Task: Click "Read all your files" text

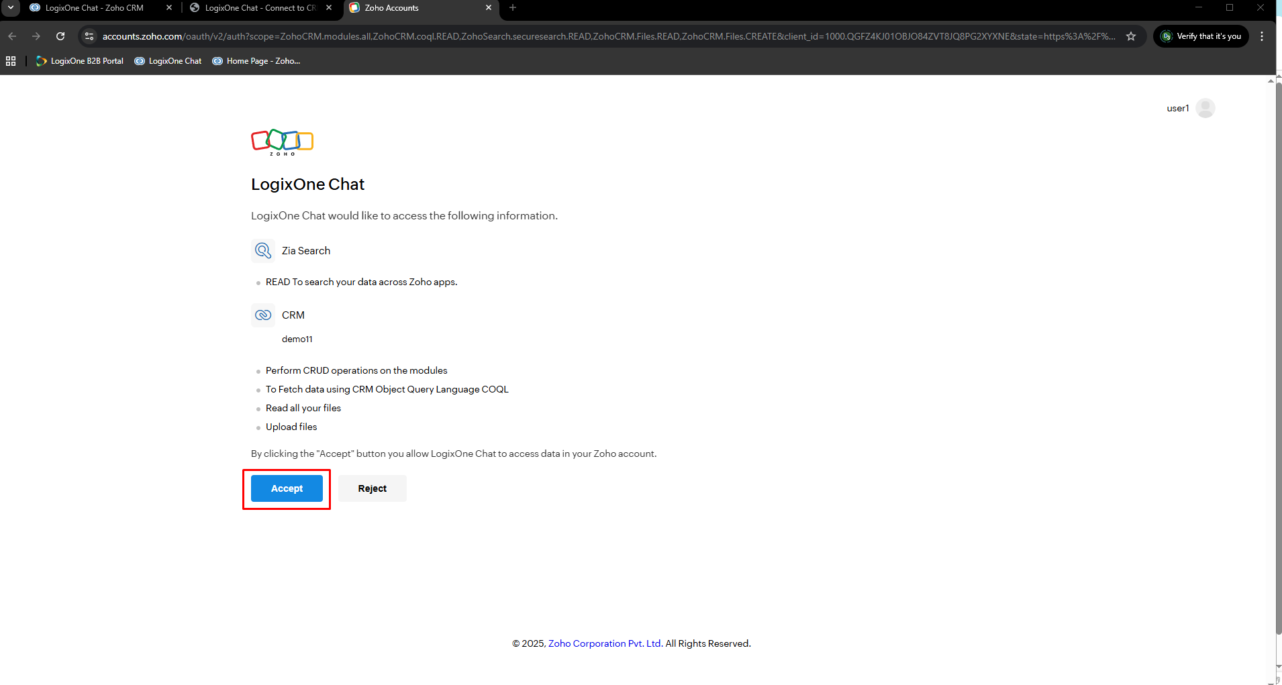Action: click(303, 408)
